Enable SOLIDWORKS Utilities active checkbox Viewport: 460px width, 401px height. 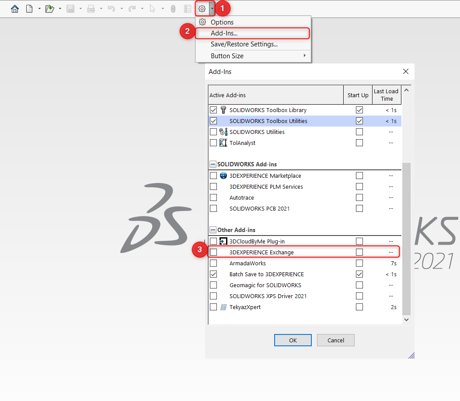pos(213,132)
